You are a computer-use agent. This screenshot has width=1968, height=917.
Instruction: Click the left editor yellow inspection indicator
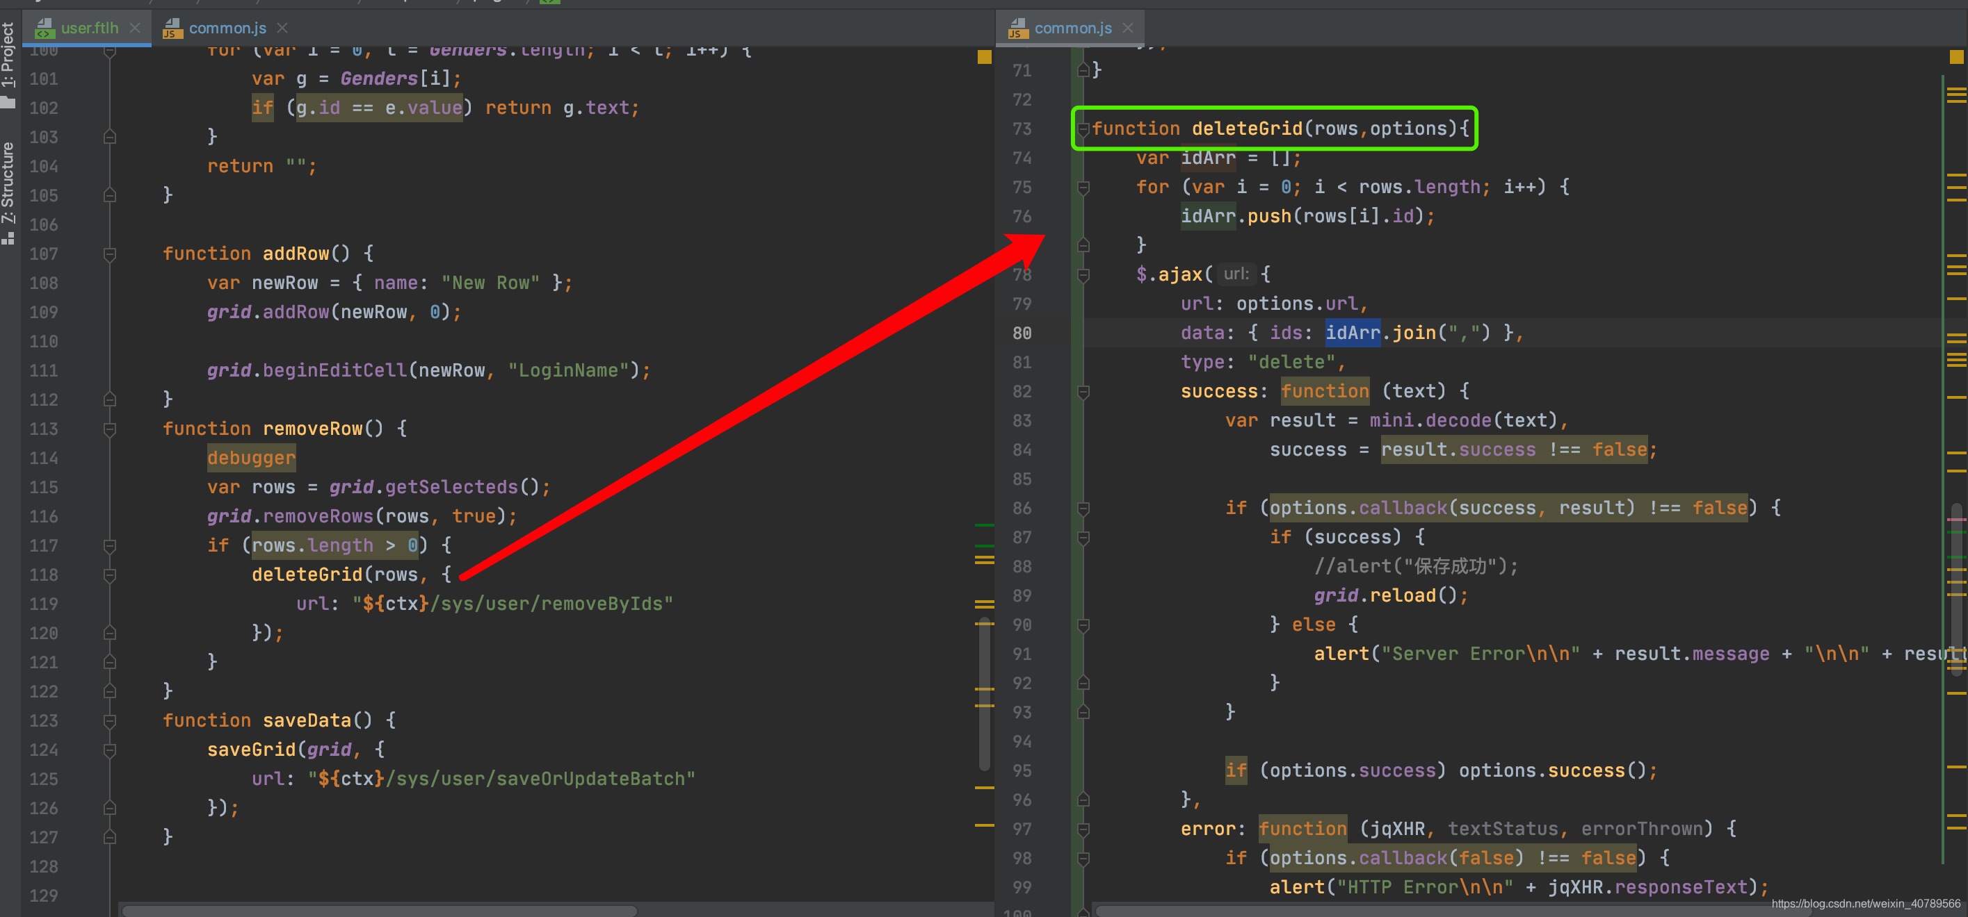(984, 57)
